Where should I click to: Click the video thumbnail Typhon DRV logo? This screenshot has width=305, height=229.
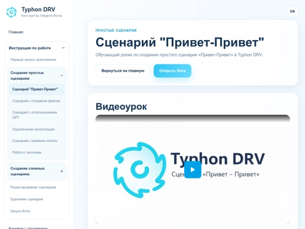[x=140, y=170]
